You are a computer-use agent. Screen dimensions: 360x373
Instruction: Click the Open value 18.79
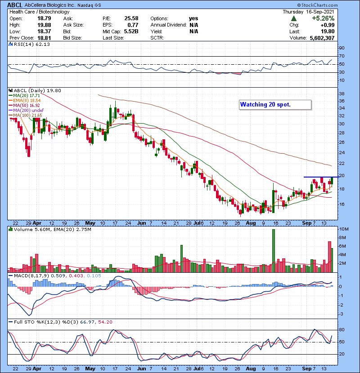click(44, 18)
